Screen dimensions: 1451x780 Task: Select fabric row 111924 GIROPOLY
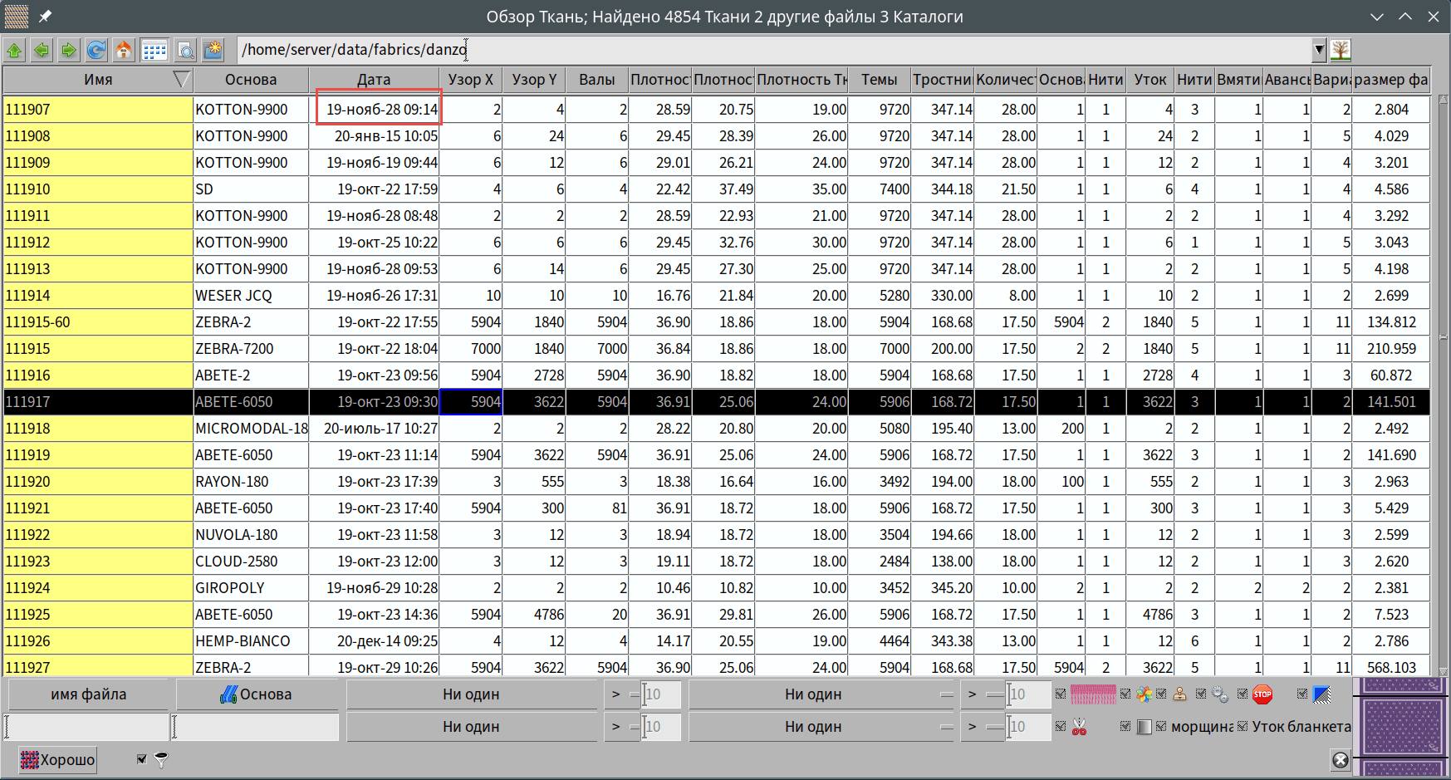(x=717, y=588)
